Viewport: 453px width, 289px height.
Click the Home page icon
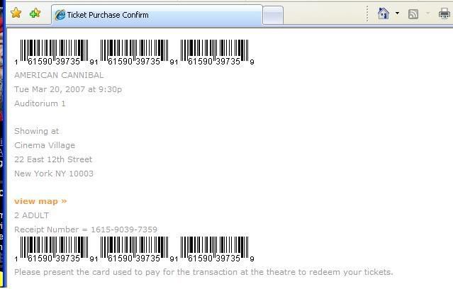pyautogui.click(x=384, y=13)
